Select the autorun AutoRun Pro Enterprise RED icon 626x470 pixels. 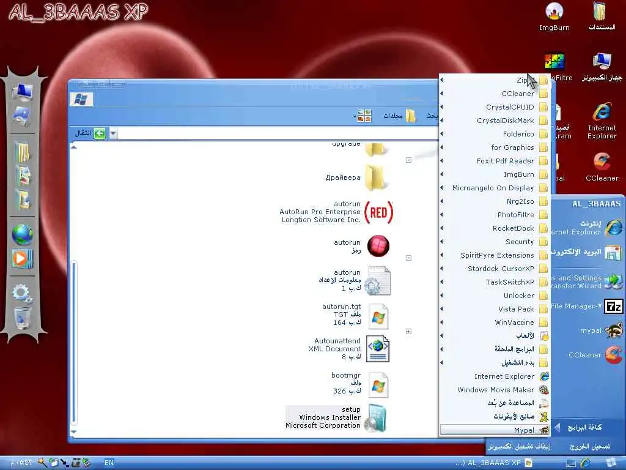click(379, 212)
